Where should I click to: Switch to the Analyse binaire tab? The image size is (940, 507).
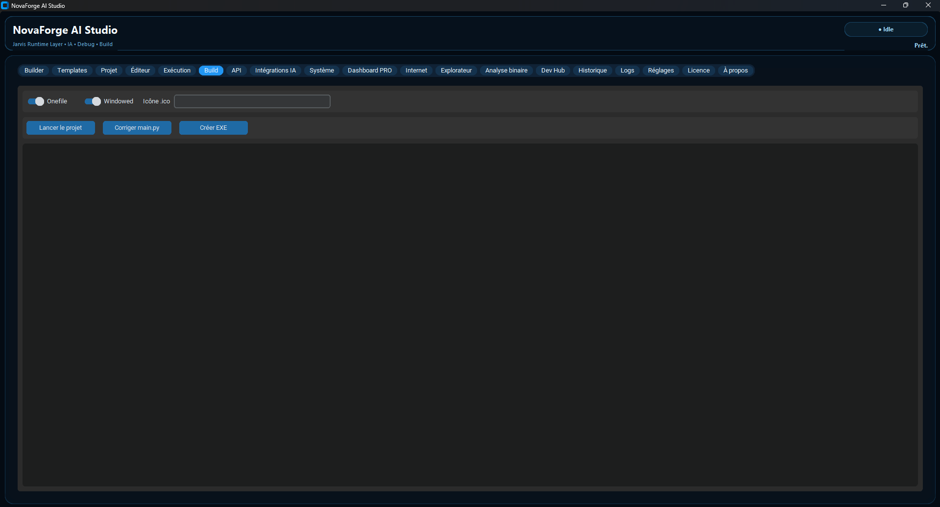tap(506, 71)
